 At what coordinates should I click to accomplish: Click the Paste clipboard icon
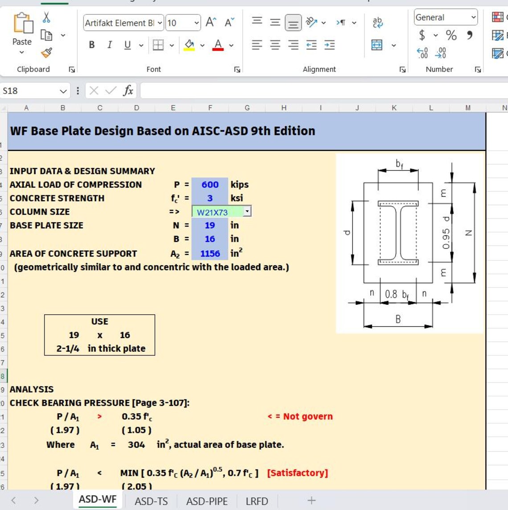(23, 23)
